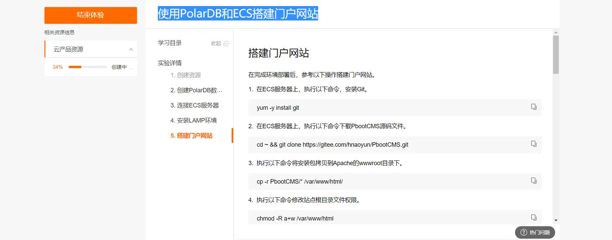Viewport: 612px width, 240px height.
Task: Click the 结束体验 button
Action: [x=90, y=15]
